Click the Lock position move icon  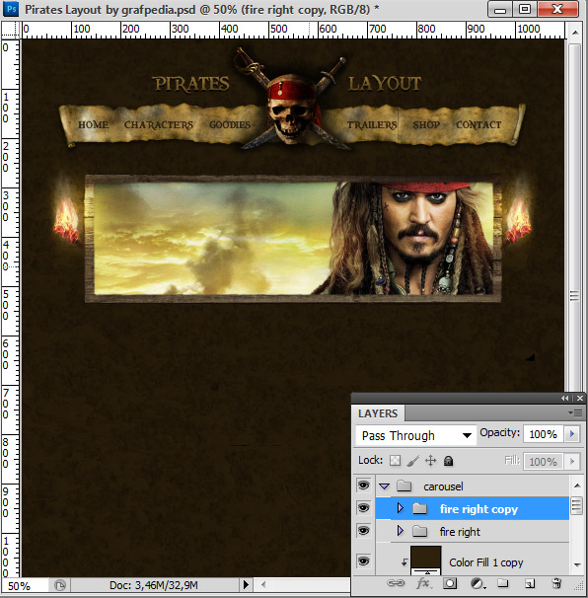click(430, 461)
